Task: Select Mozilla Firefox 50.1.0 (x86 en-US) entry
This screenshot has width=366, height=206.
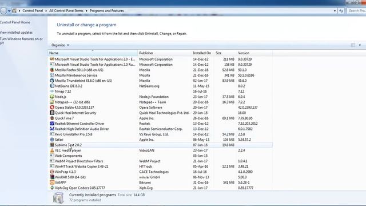Action: tap(160, 70)
